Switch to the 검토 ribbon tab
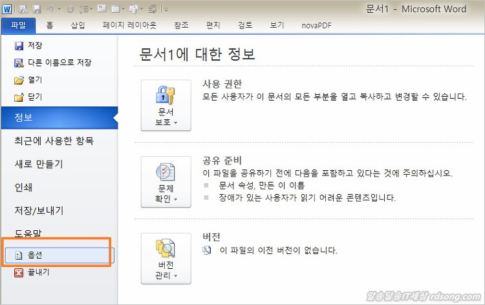The width and height of the screenshot is (485, 305). pos(245,25)
